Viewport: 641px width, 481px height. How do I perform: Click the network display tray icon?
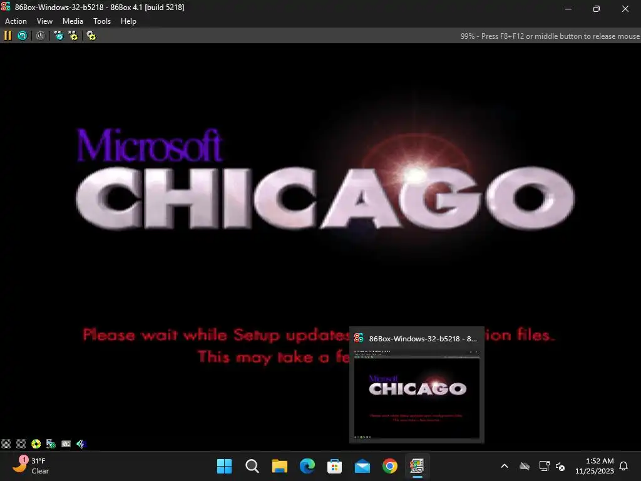pyautogui.click(x=544, y=466)
